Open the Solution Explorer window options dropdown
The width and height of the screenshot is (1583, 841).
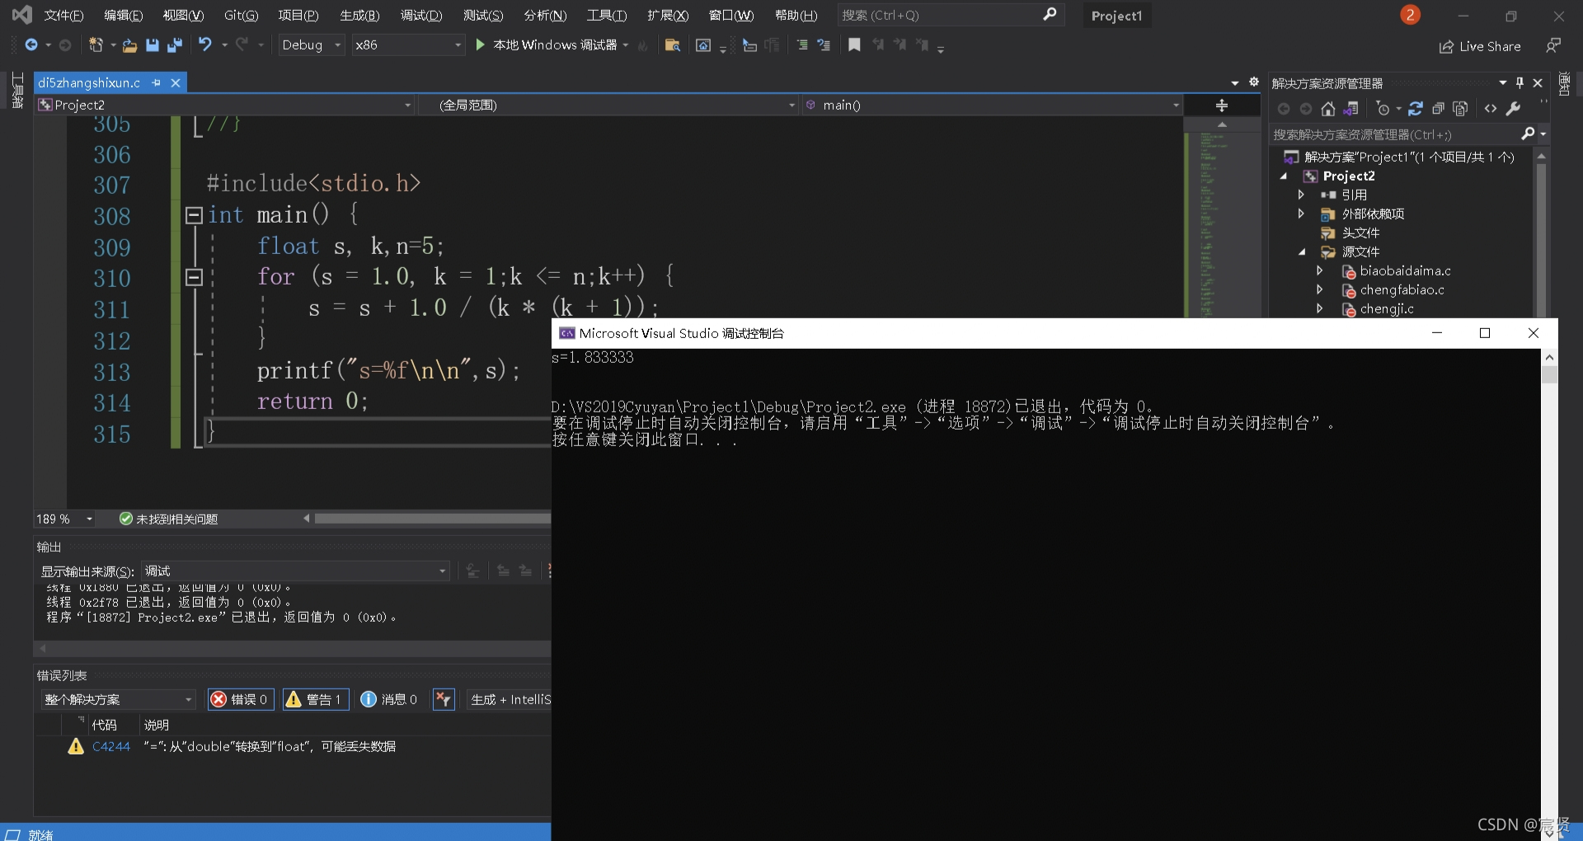click(1503, 82)
